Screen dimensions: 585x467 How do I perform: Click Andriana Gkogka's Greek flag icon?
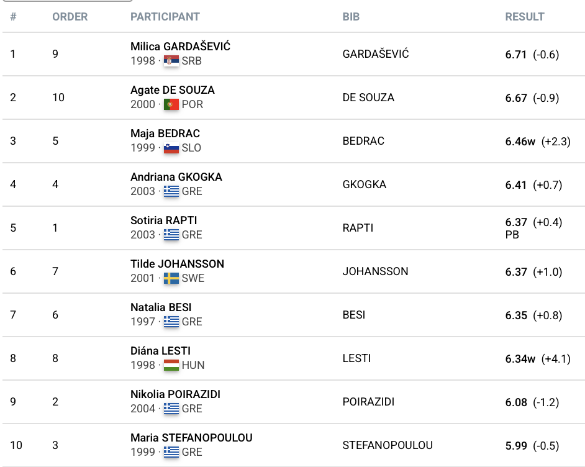coord(171,191)
